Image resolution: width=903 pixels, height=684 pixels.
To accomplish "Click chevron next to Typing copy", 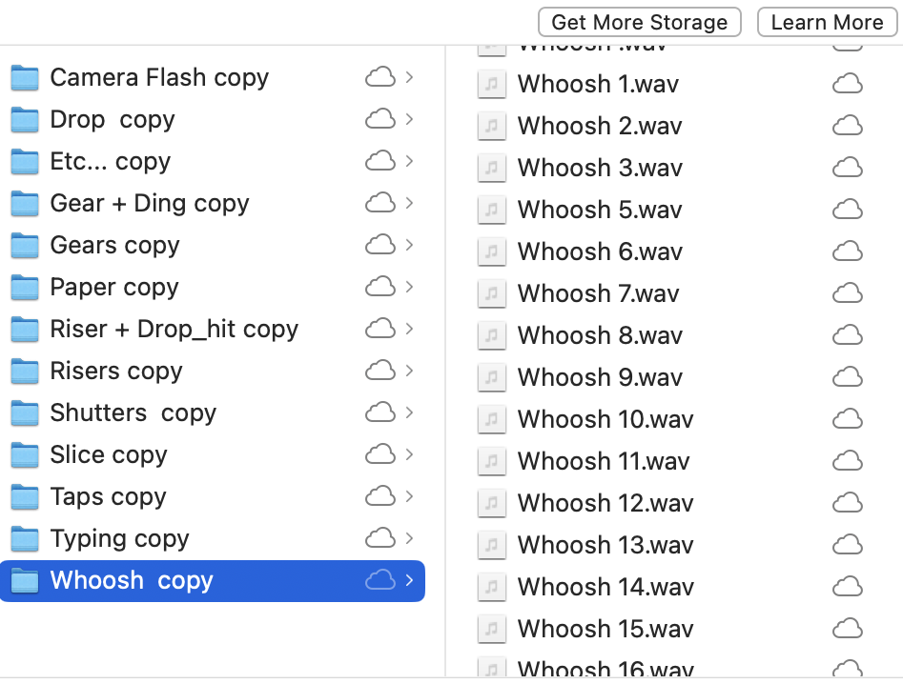I will (409, 538).
